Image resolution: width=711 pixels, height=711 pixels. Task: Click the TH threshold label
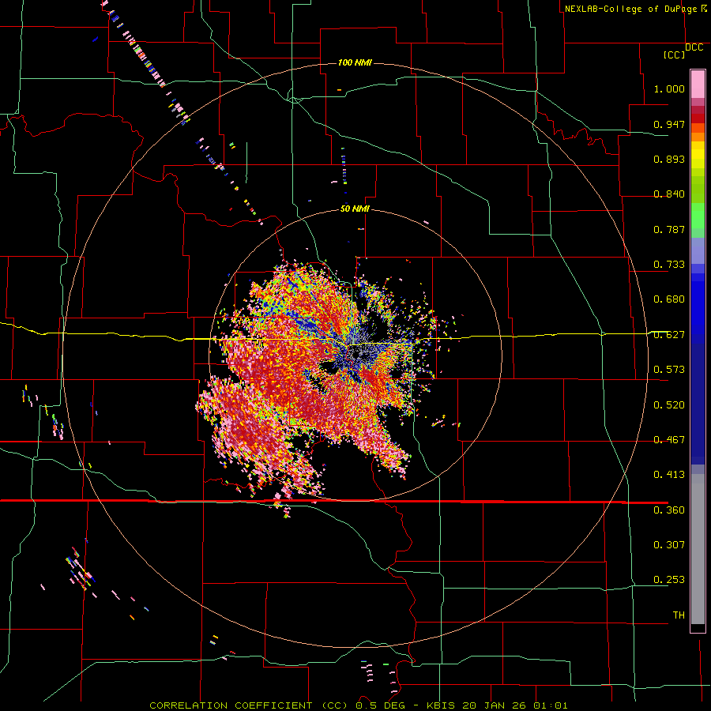point(679,615)
